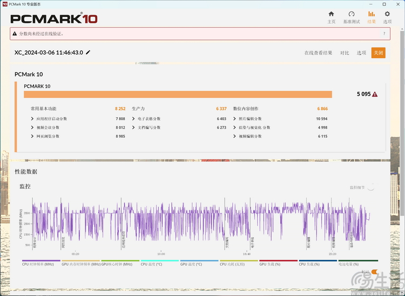Image resolution: width=405 pixels, height=296 pixels.
Task: Toggle CPU 温度 (°C) series in legend
Action: (x=160, y=263)
